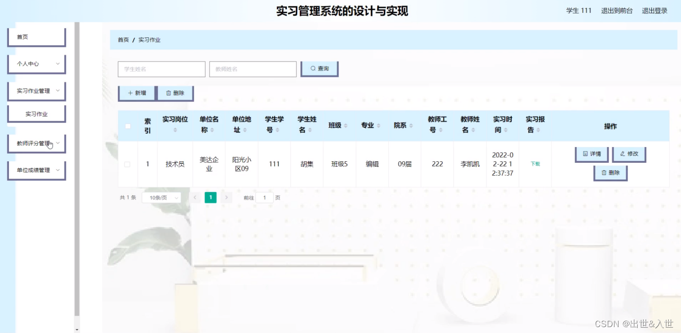The image size is (681, 333).
Task: Click the 班级5 cell
Action: (x=340, y=164)
